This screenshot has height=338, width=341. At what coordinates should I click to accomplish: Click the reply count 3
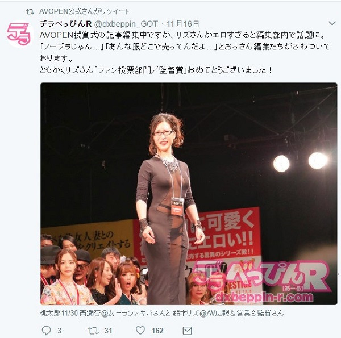click(x=59, y=331)
